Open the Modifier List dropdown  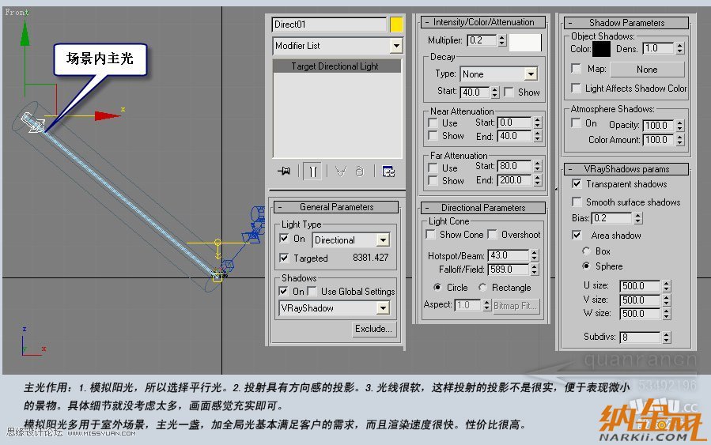(x=396, y=46)
